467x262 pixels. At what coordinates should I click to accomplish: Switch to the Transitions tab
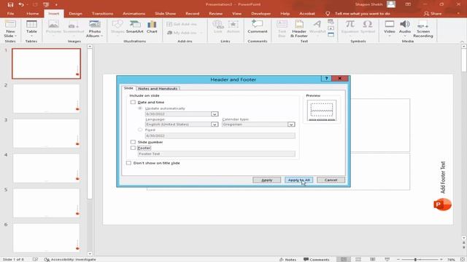[102, 14]
